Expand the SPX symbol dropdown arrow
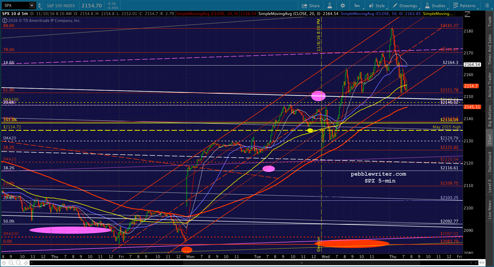Viewport: 494px width, 267px height. pyautogui.click(x=32, y=6)
